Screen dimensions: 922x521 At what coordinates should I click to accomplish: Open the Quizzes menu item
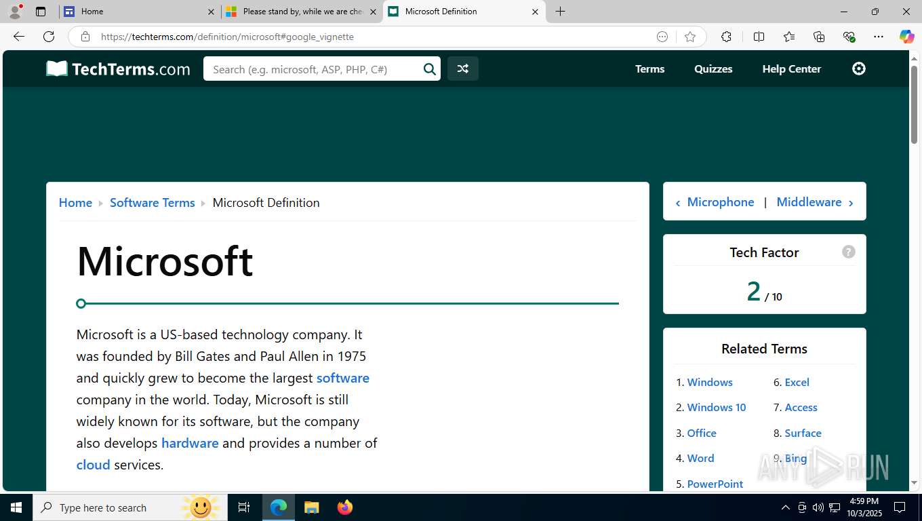[x=713, y=69]
